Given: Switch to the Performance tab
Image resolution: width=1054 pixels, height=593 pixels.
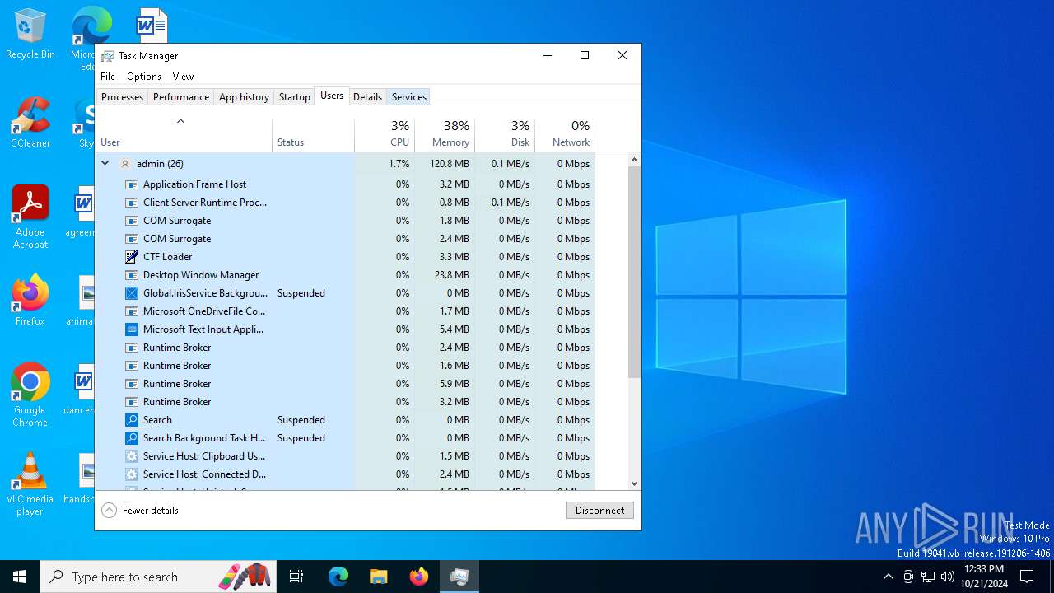Looking at the screenshot, I should (181, 97).
